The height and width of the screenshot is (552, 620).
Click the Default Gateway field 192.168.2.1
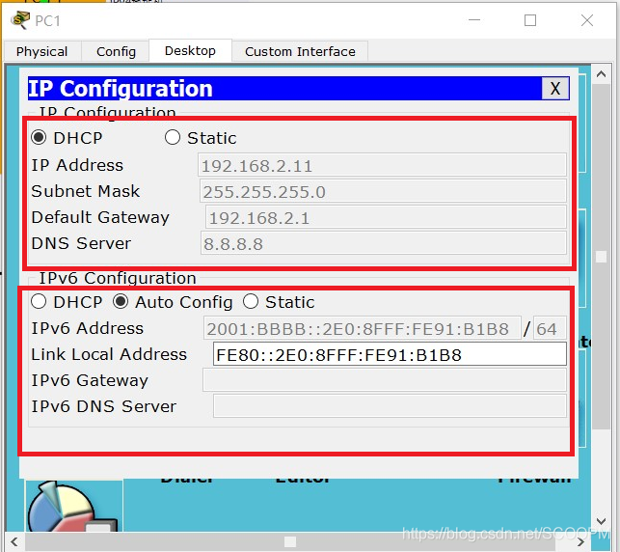(x=386, y=218)
